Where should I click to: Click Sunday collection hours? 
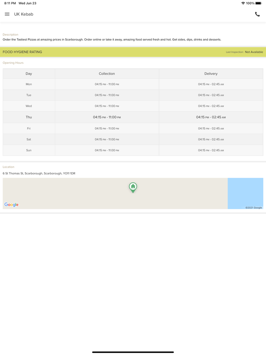(107, 150)
